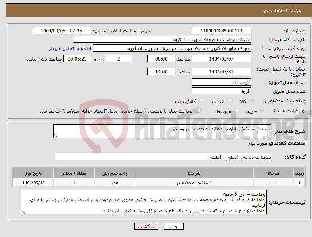Click the validity time field 14:00
312x237 pixels.
pos(161,71)
